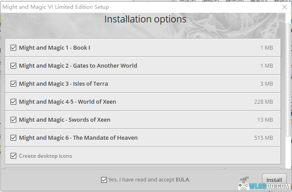Uncheck Might and Magic 1 - Book I checkbox
This screenshot has width=292, height=192.
[14, 47]
